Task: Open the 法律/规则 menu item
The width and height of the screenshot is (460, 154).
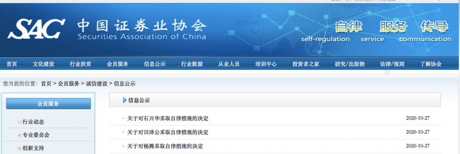Action: 392,64
